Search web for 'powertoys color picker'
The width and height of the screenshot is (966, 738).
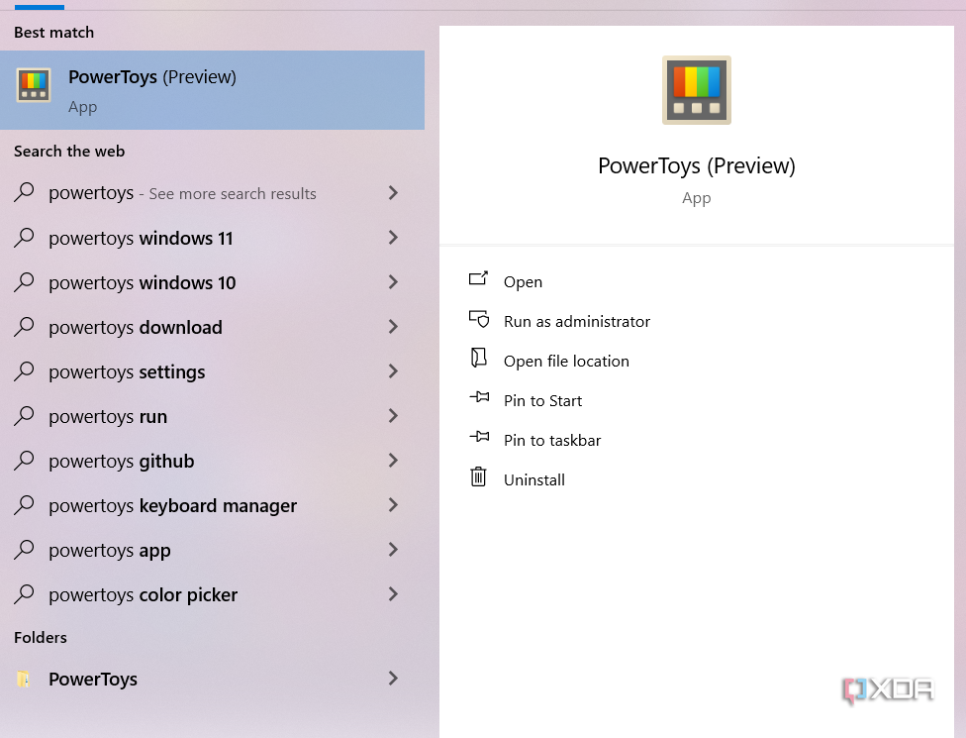[x=212, y=594]
